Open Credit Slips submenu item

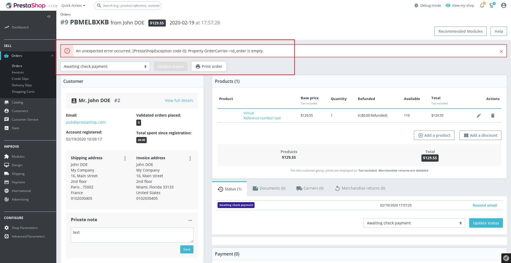click(20, 79)
